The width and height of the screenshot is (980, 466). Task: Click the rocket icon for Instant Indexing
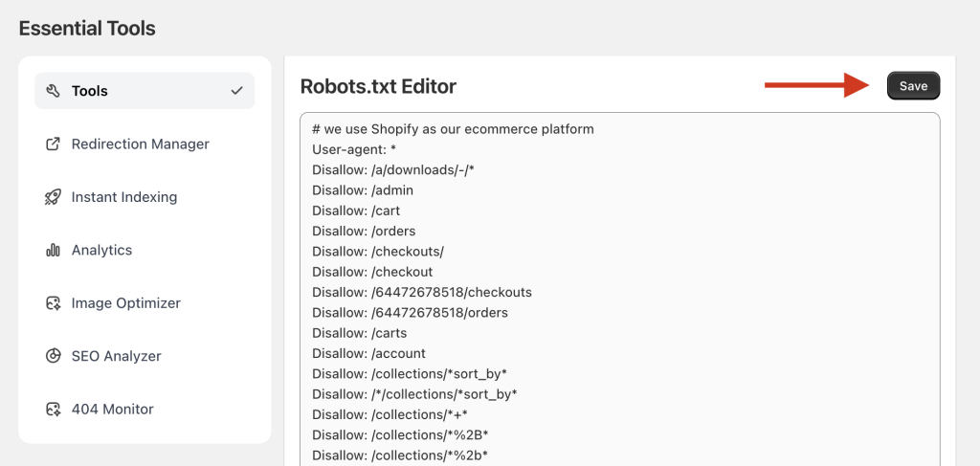pos(54,197)
